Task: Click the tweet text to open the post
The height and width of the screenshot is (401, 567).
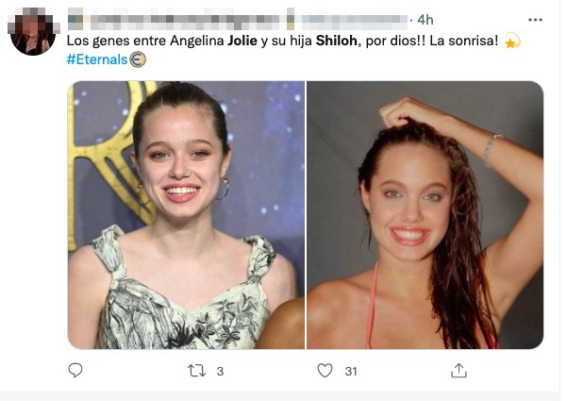Action: point(283,42)
